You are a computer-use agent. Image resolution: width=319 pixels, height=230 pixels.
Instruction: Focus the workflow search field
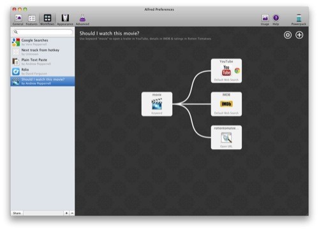coord(43,32)
